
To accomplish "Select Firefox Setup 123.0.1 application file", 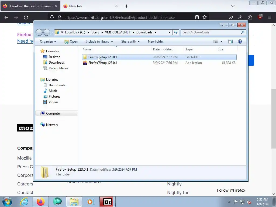I will click(159, 63).
